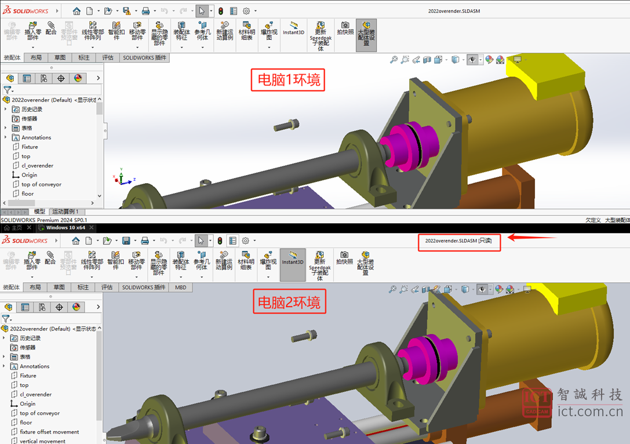Open the DisplayManager color ball tab in bottom window

[76, 307]
